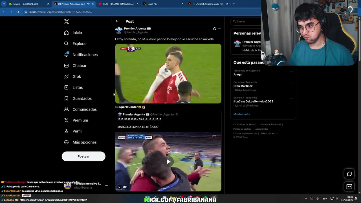Screen dimensions: 361x203
Task: Open Chatear messages page
Action: pyautogui.click(x=75, y=65)
